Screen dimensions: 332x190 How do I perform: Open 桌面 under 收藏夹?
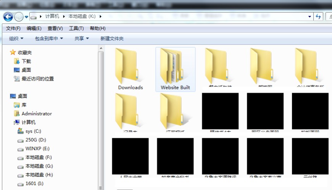pos(22,70)
